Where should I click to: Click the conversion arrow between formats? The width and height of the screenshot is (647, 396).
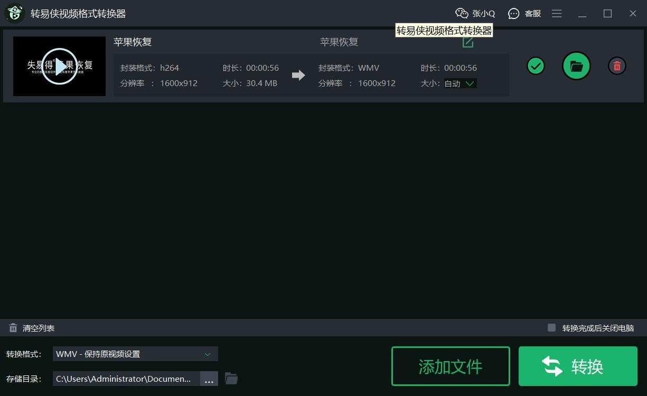click(298, 76)
